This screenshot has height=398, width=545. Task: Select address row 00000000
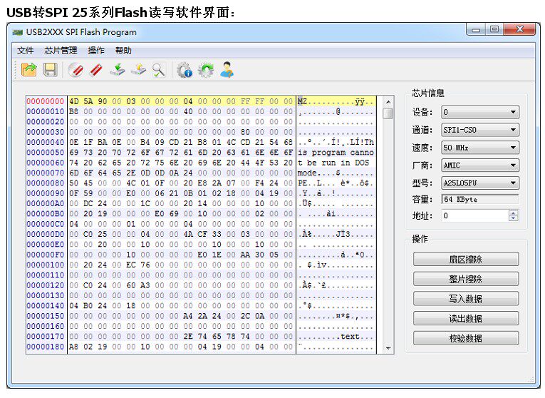pos(46,101)
